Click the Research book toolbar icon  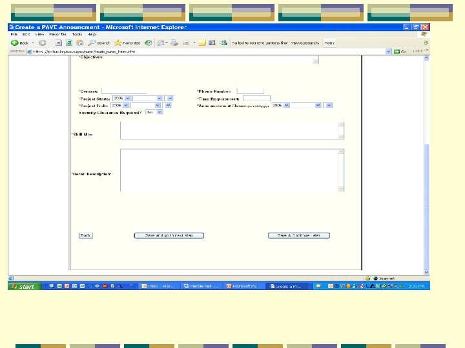212,43
